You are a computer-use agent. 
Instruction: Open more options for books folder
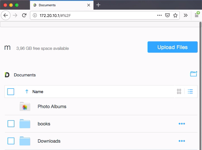(182, 124)
